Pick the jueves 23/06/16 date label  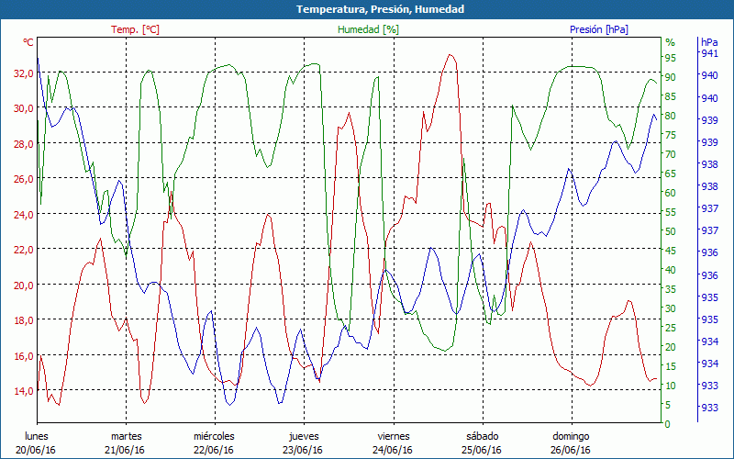[x=304, y=442]
